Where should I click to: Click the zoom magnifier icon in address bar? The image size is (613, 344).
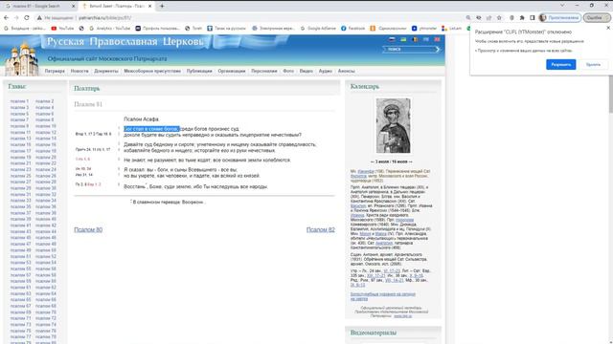tap(468, 17)
